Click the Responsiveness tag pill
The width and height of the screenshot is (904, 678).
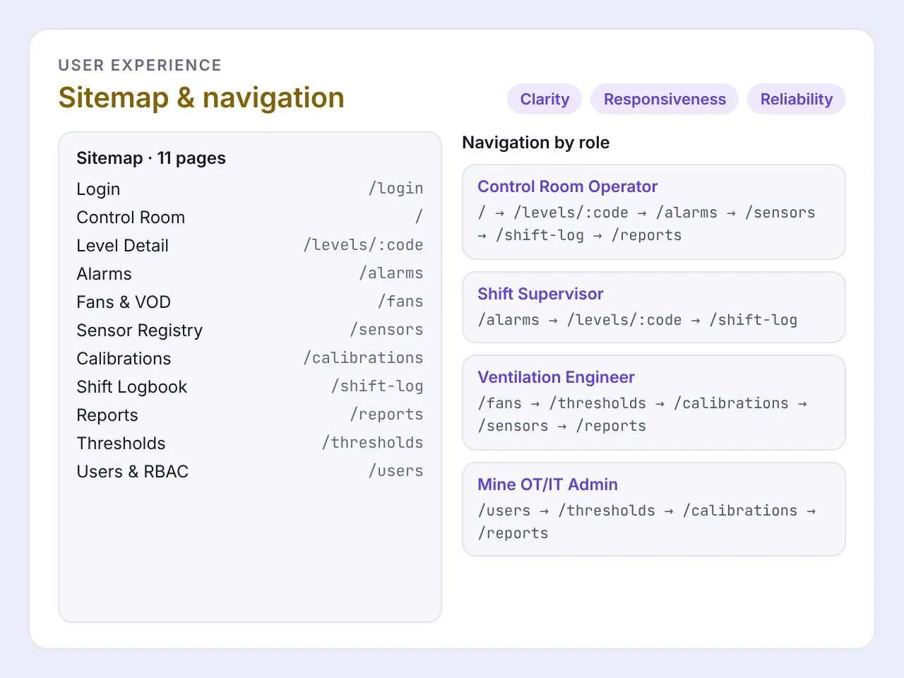[665, 99]
